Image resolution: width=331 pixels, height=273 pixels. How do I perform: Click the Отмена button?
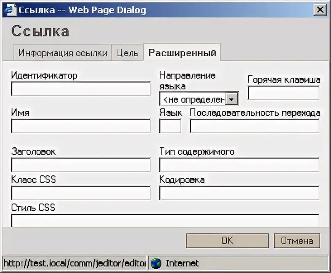pyautogui.click(x=297, y=240)
